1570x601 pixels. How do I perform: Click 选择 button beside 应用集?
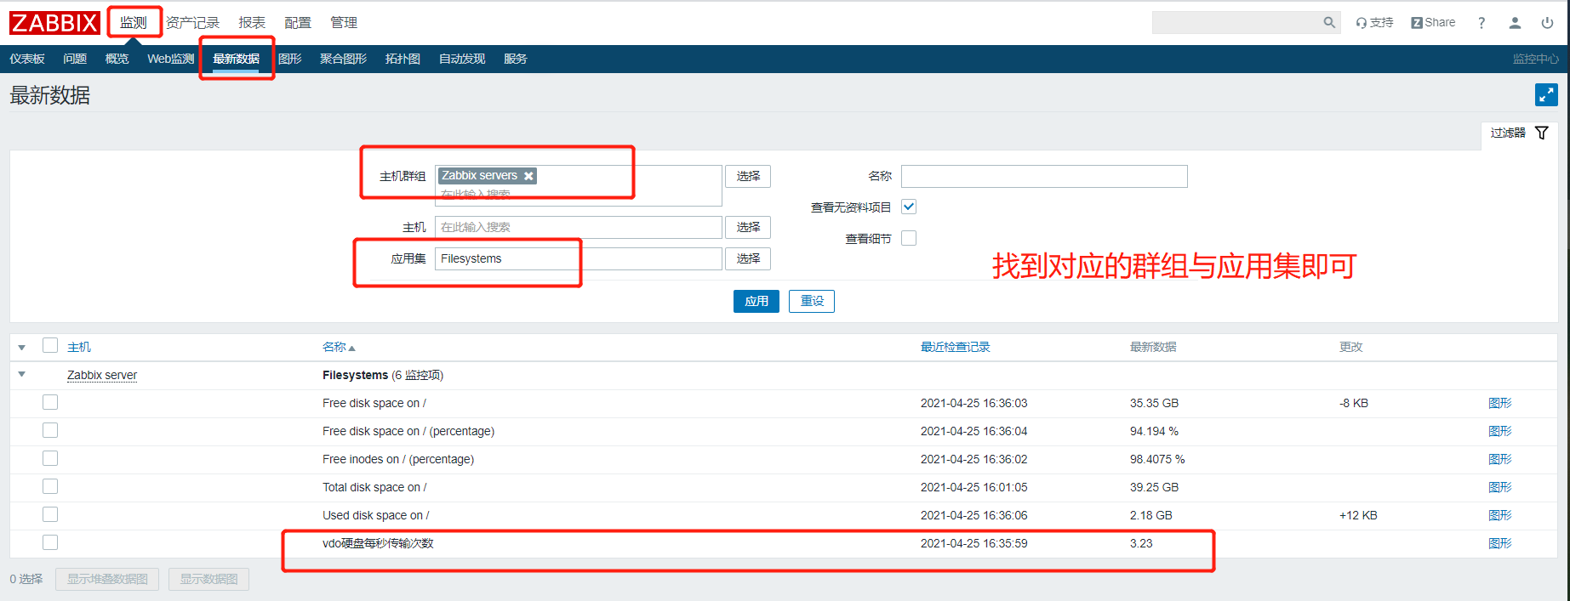coord(748,258)
